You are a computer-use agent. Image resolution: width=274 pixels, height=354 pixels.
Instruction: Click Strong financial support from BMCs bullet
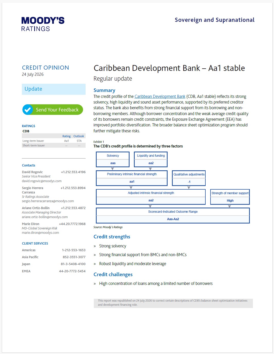coord(143,255)
